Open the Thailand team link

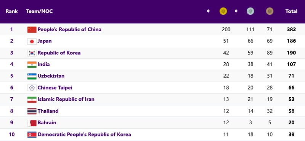coord(48,111)
